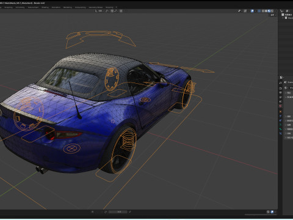Select the round steering control behind the roof
This screenshot has height=220, width=293.
[x=112, y=79]
